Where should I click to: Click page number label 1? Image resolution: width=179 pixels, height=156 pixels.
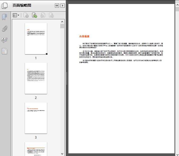pyautogui.click(x=36, y=58)
